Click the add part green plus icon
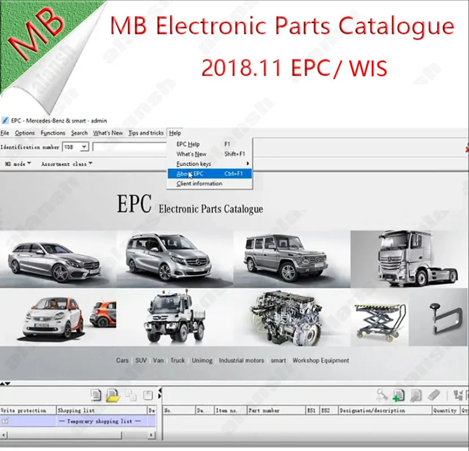The width and height of the screenshot is (469, 451). pos(398,395)
